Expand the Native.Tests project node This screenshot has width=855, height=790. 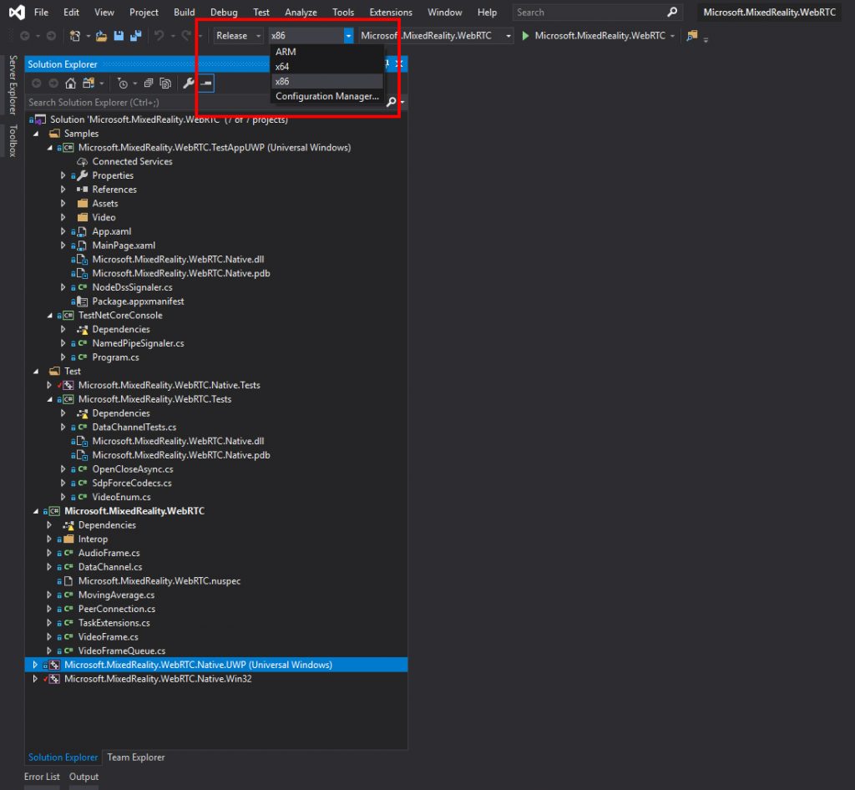point(49,385)
